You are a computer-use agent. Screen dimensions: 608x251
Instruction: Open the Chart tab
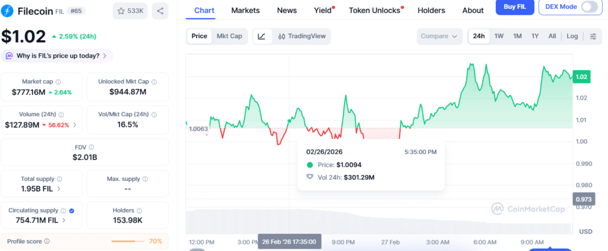coord(204,11)
